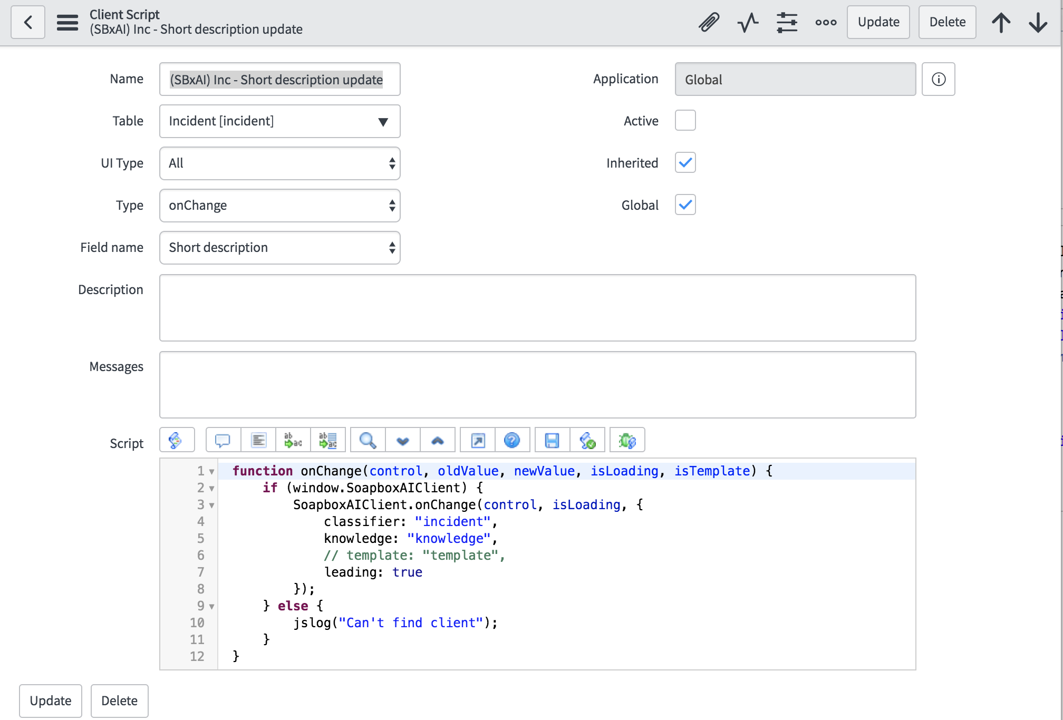Toggle syntax highlighting in script editor
The width and height of the screenshot is (1063, 720).
coord(177,440)
